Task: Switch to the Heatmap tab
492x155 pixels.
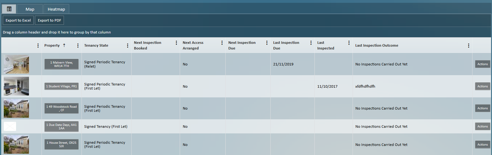Action: (x=56, y=9)
